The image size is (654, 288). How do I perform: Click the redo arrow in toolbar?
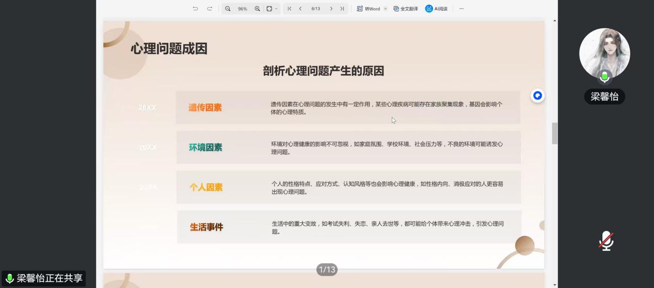[210, 9]
